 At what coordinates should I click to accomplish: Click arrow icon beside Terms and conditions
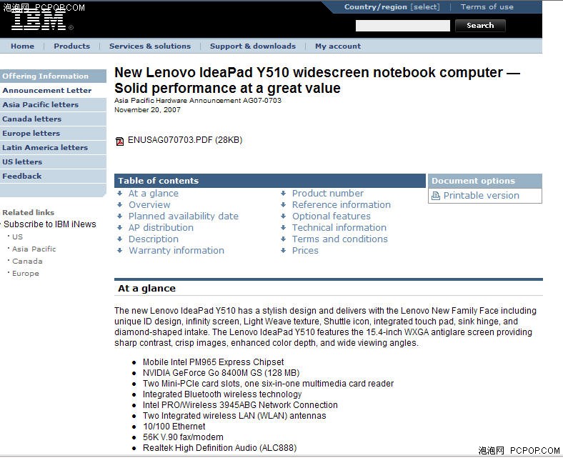pos(284,239)
